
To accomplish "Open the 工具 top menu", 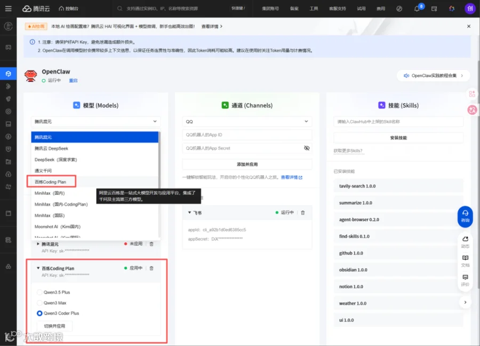I will [314, 9].
